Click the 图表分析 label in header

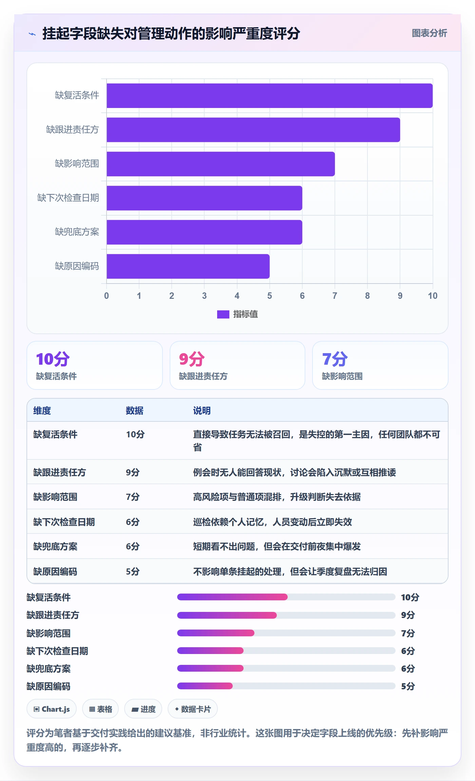[x=429, y=33]
